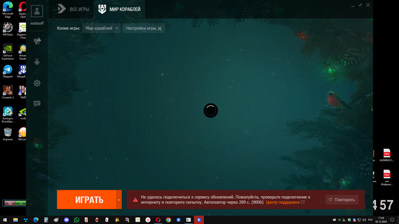Open the чек PDF file on desktop
Image resolution: width=399 pixels, height=224 pixels.
point(387,178)
